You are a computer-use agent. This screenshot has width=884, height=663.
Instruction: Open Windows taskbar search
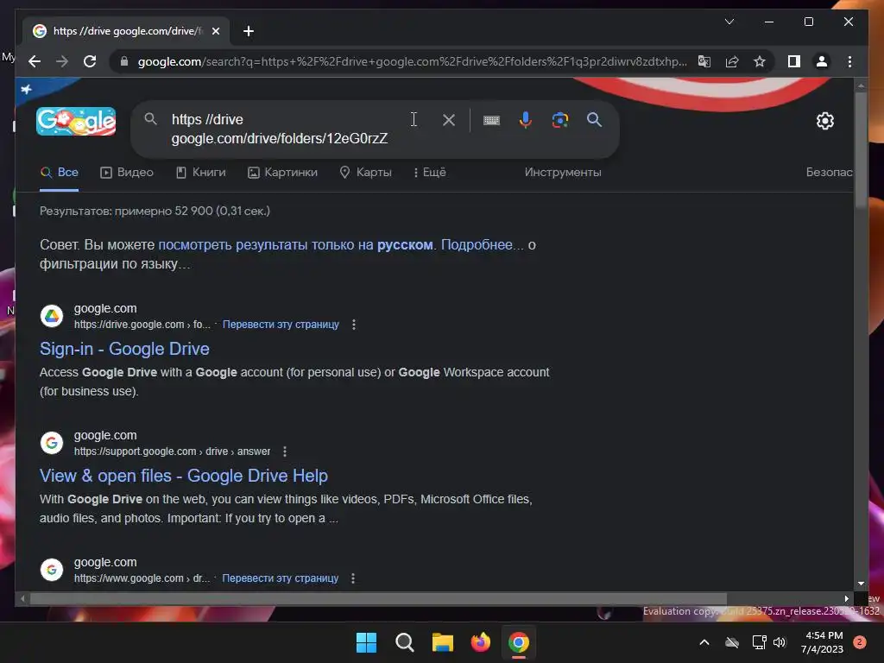[x=404, y=642]
